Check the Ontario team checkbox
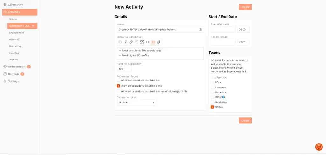This screenshot has height=155, width=326. [x=212, y=92]
